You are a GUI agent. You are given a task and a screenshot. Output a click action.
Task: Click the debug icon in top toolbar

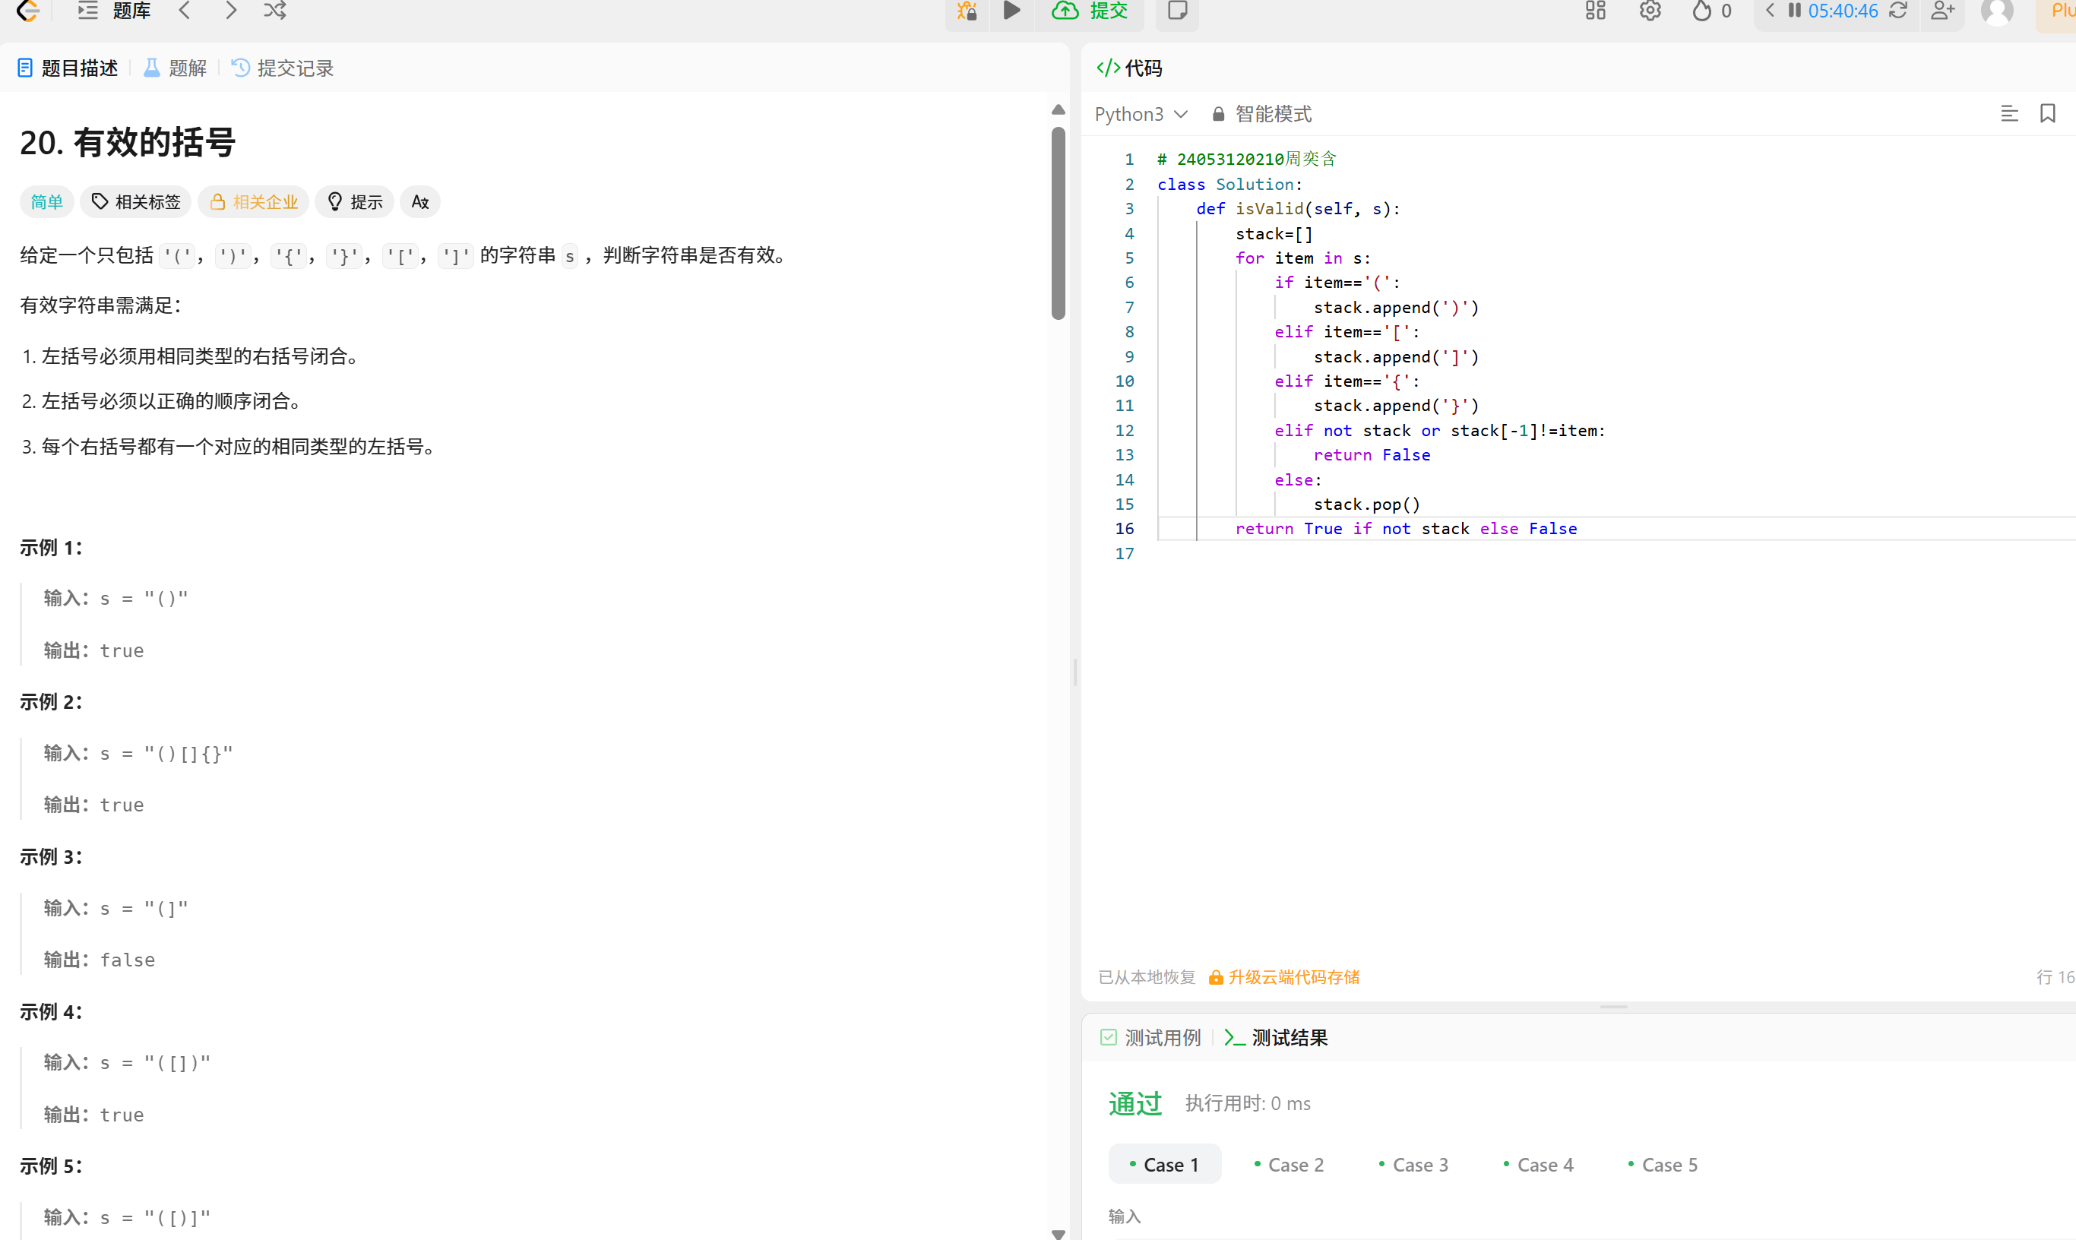(x=967, y=11)
